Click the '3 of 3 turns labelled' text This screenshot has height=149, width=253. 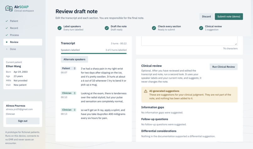click(116, 50)
